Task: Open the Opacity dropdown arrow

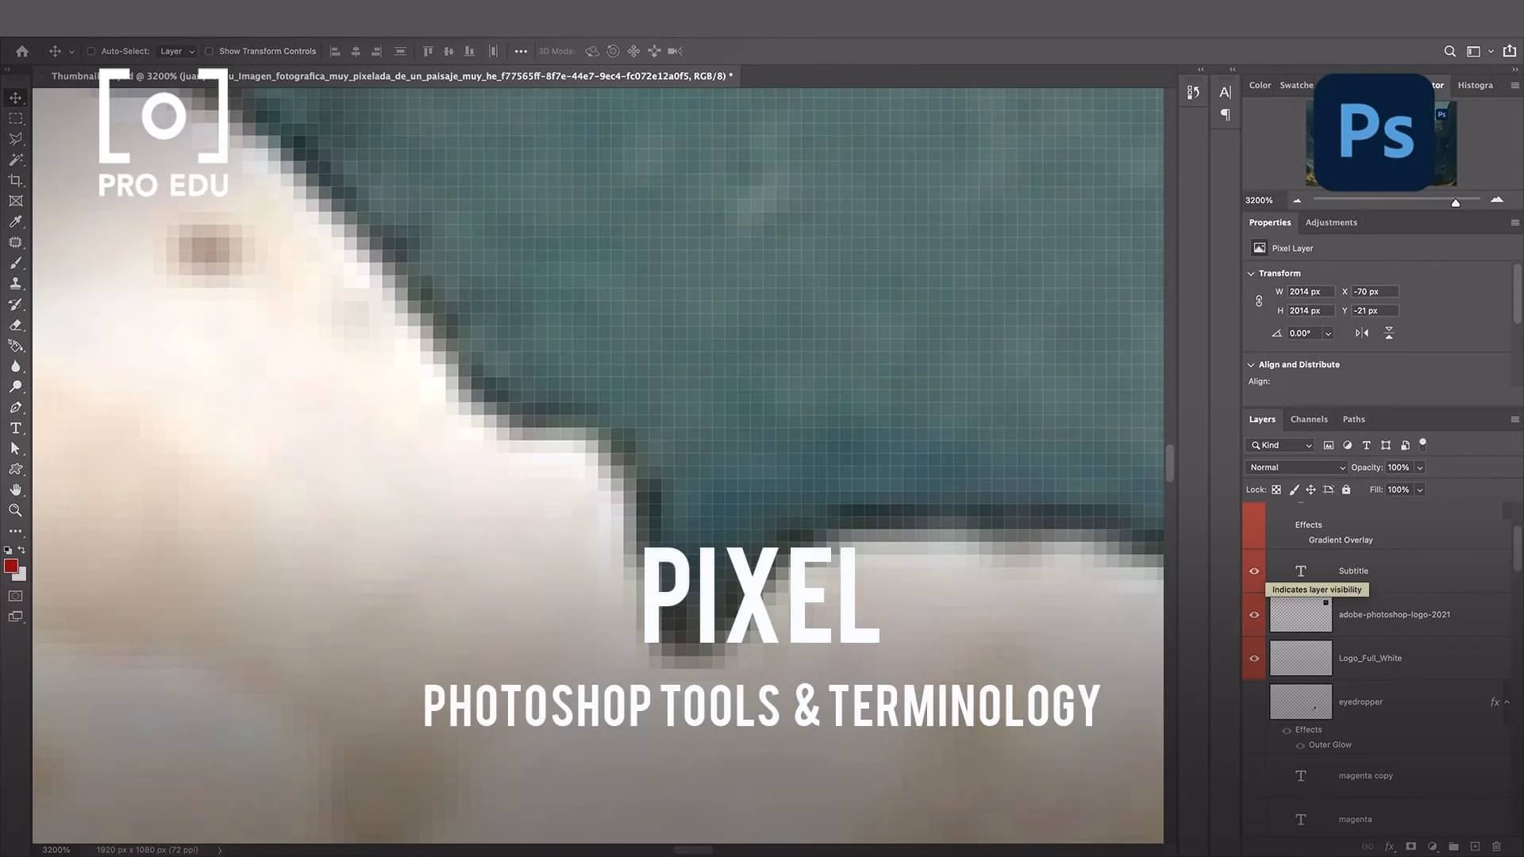Action: click(x=1418, y=467)
